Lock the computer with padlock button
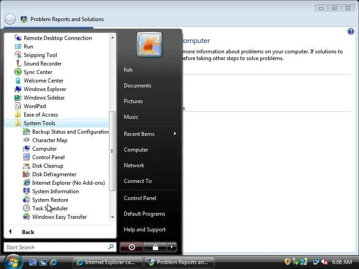This screenshot has width=359, height=269. tap(155, 247)
